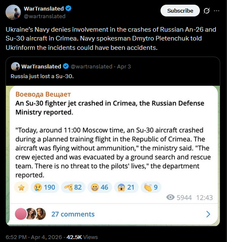Toggle the grinning face reaction with 46
Image resolution: width=227 pixels, height=242 pixels.
click(x=100, y=188)
